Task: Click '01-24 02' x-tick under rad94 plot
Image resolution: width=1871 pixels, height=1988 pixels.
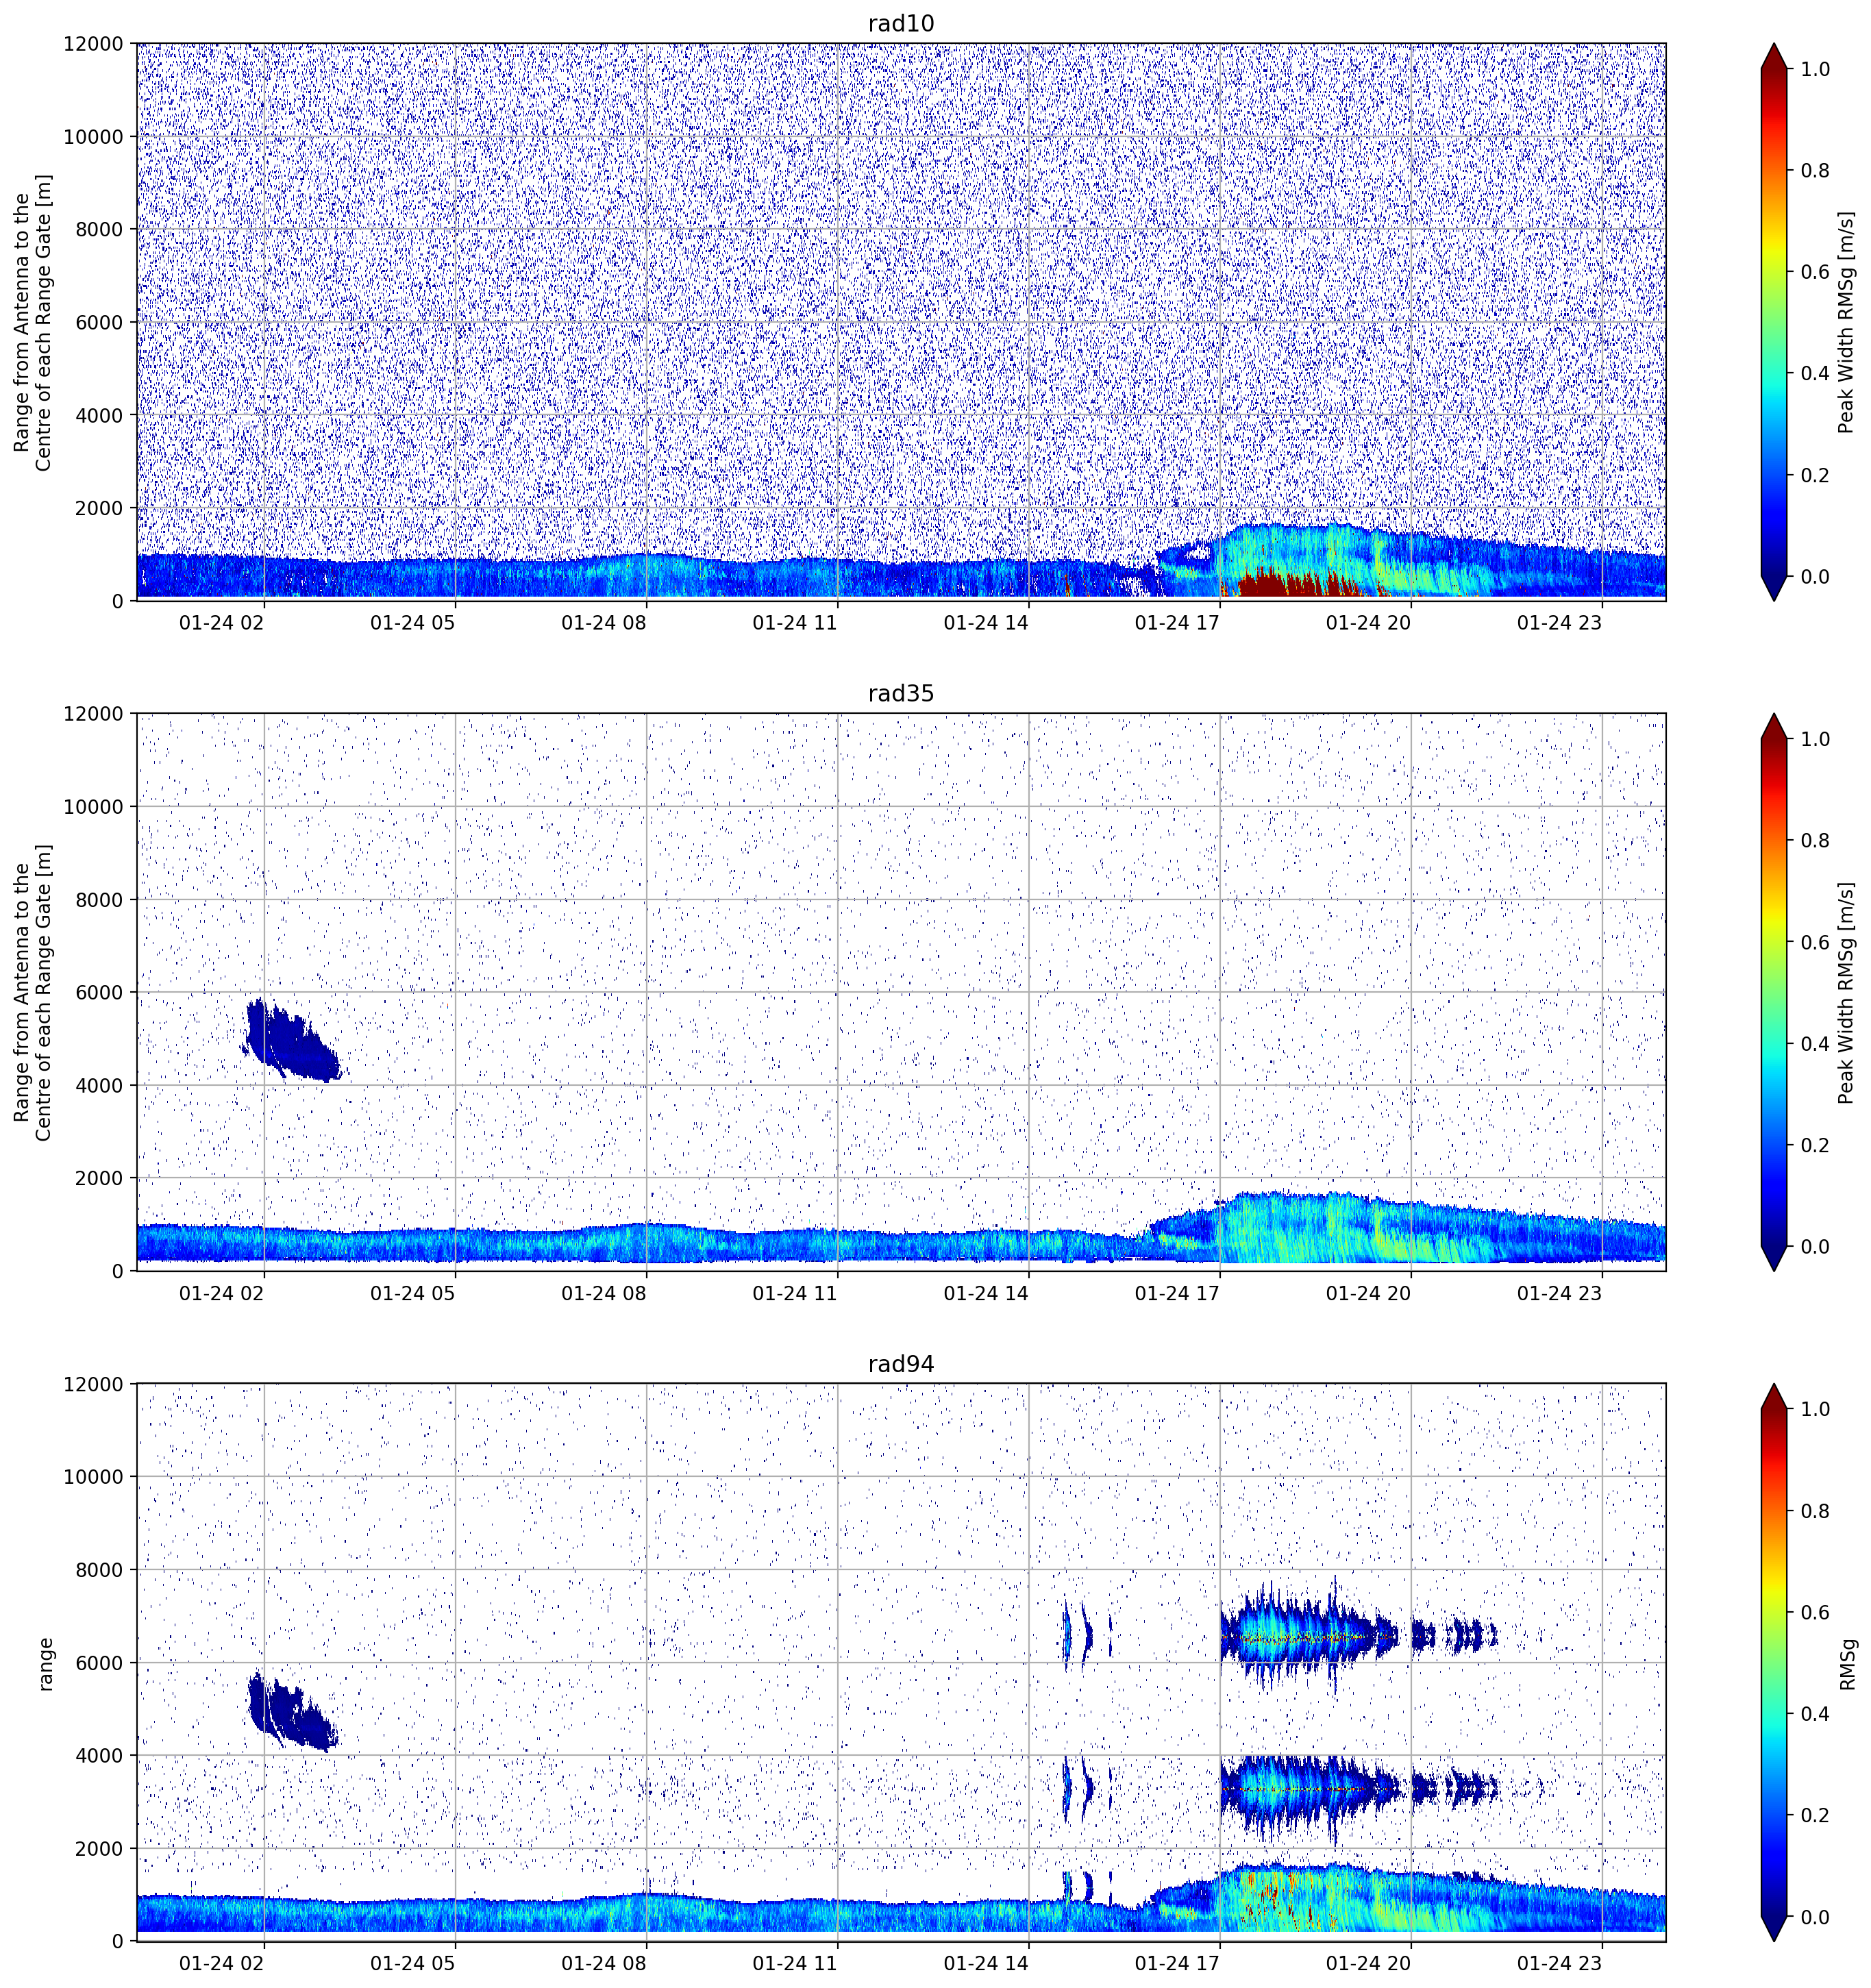Action: click(221, 1963)
